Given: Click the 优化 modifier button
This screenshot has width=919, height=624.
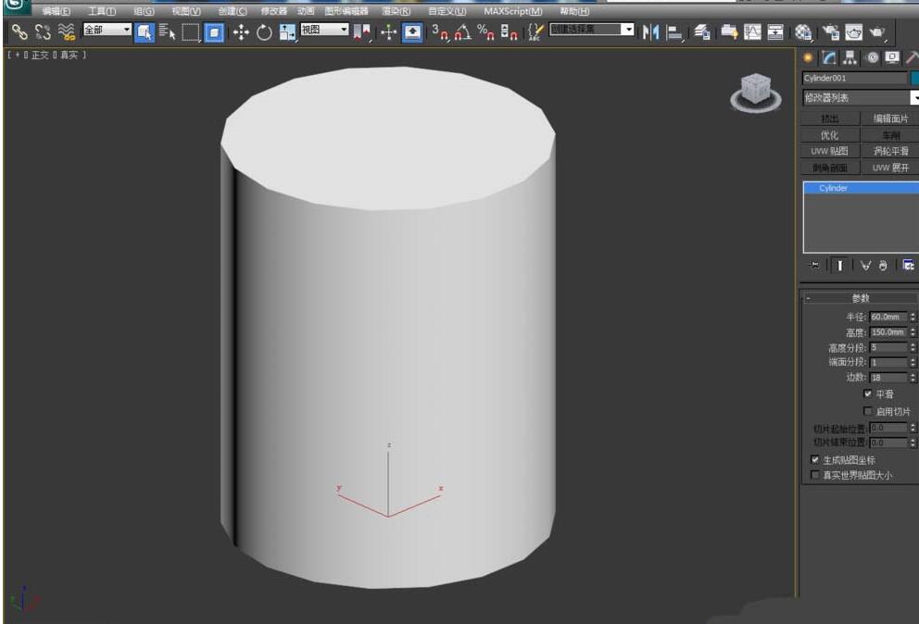Looking at the screenshot, I should click(x=829, y=135).
